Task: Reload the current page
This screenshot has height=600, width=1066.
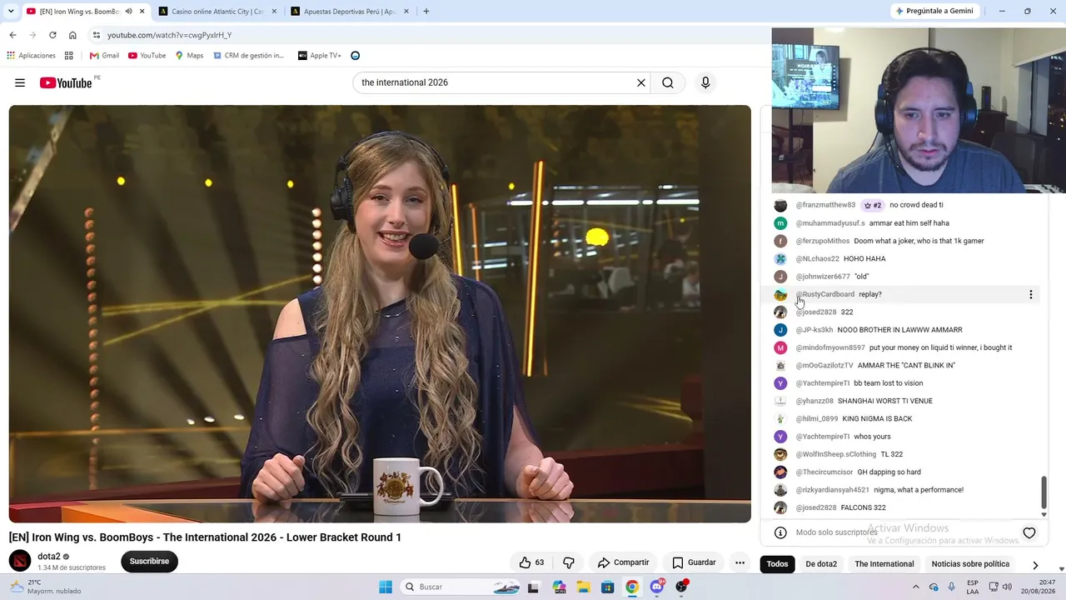Action: click(52, 35)
